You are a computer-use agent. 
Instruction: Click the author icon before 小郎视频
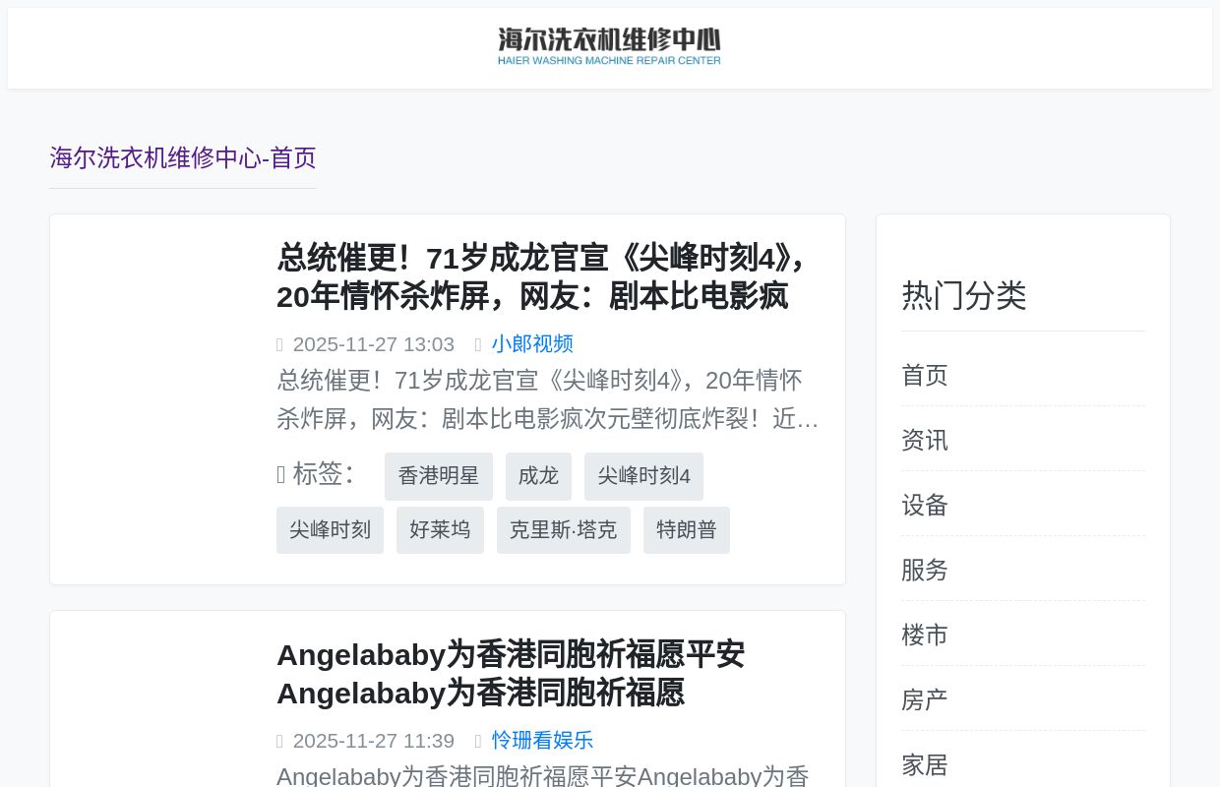[x=479, y=344]
